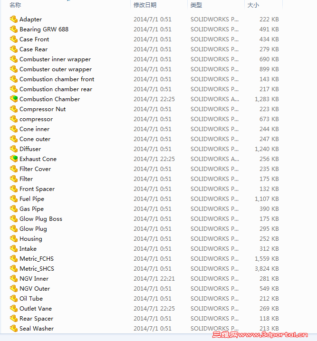The height and width of the screenshot is (341, 317).
Task: Click the Combustion Chamber assembly icon
Action: pyautogui.click(x=14, y=99)
